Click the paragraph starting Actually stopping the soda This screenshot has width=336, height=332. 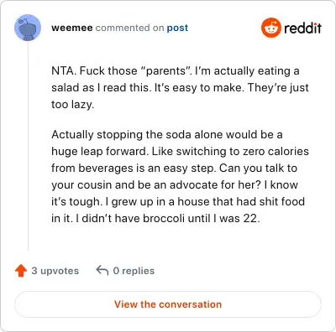pos(180,176)
